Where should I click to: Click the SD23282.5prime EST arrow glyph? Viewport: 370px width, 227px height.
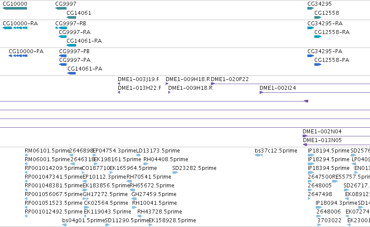175,173
